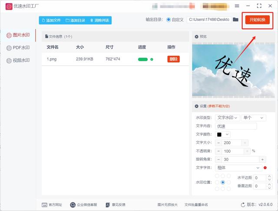Screen dimensions: 278x211
Task: Click the output path field C:\Users\17486\Deskto
Action: 209,20
